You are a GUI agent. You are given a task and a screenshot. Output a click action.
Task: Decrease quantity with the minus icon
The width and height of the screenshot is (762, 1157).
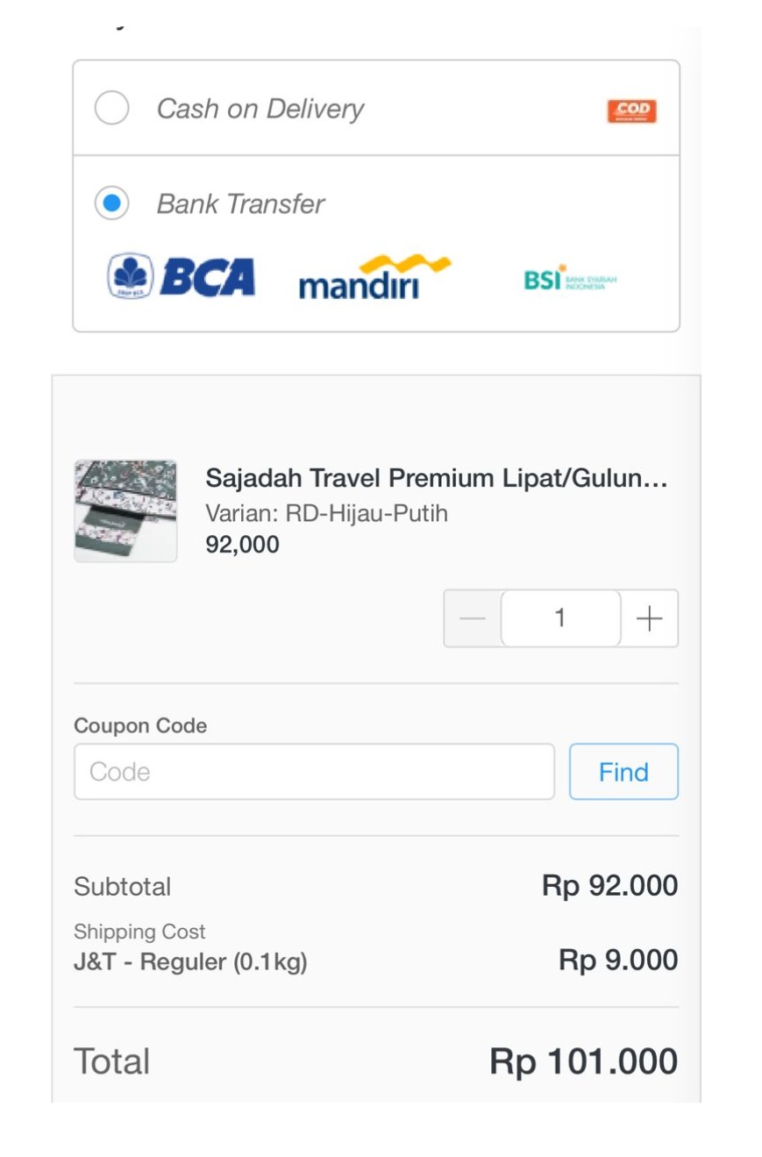[473, 618]
